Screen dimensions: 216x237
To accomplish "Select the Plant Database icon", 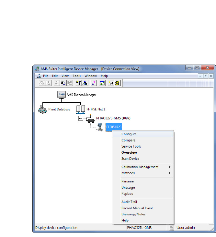I will click(43, 109).
